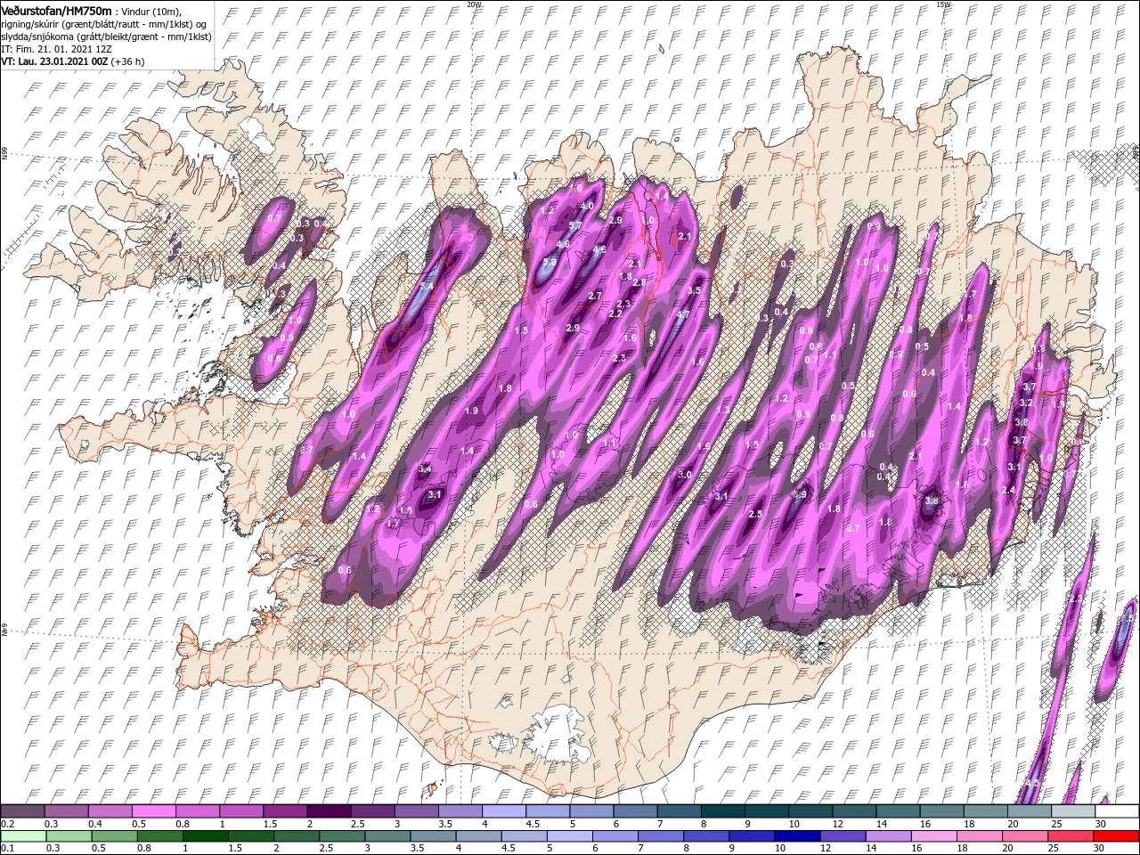Click the "15W" longitude label at the top edge
The image size is (1140, 855).
[x=943, y=4]
